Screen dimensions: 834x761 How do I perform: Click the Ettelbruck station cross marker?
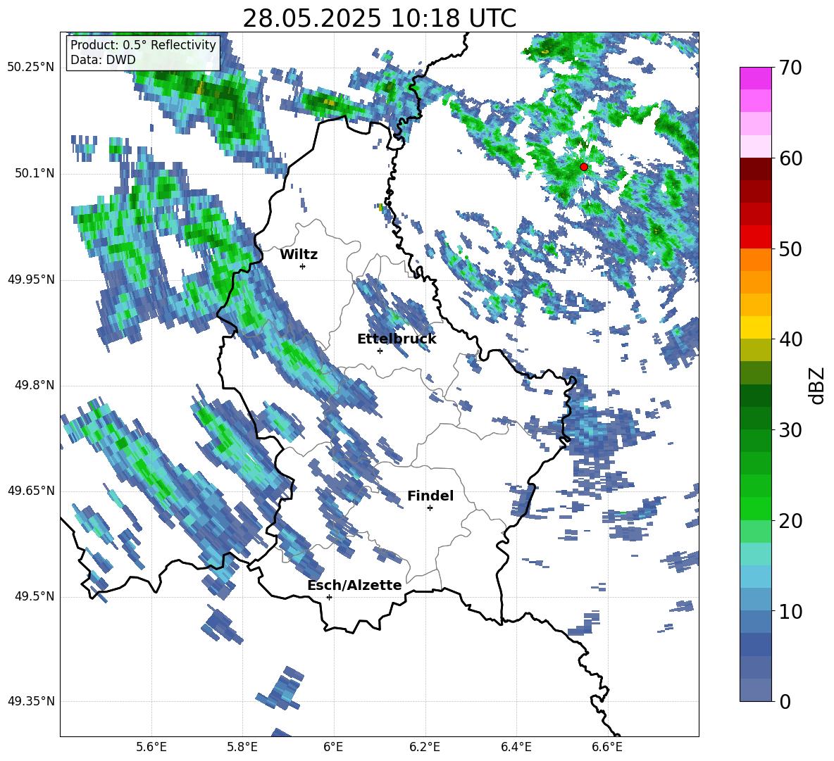(x=380, y=351)
